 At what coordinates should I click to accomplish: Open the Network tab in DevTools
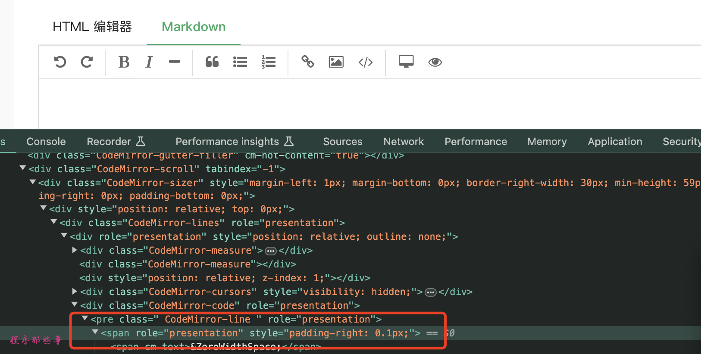[404, 142]
